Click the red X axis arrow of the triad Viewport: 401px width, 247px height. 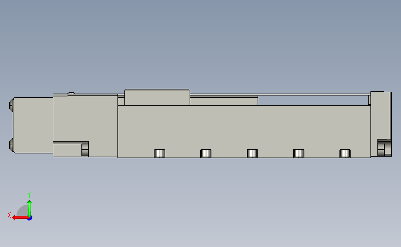coord(20,218)
